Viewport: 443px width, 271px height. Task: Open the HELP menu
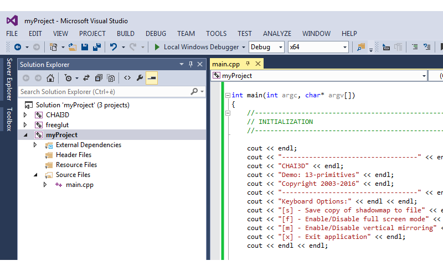(x=349, y=34)
